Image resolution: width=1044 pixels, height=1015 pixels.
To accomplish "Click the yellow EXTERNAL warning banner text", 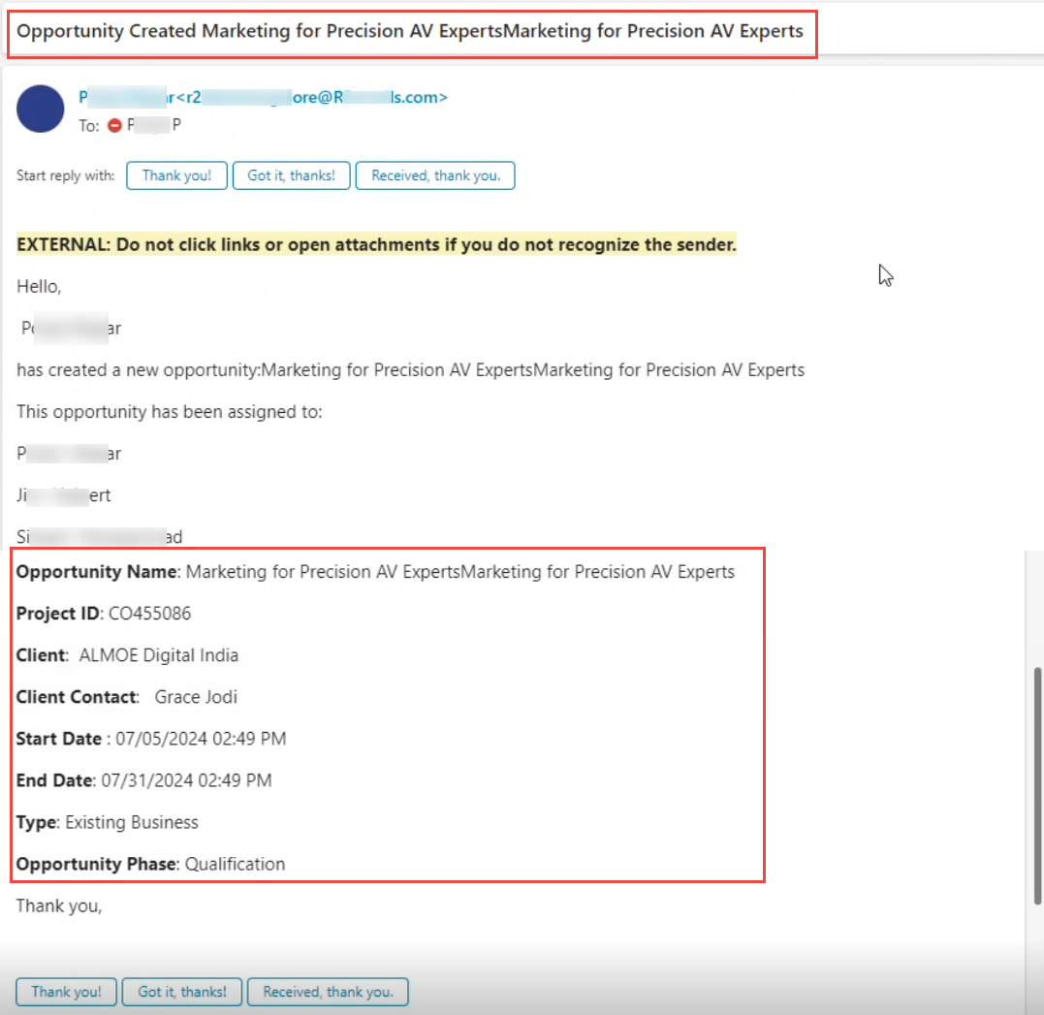I will coord(376,245).
